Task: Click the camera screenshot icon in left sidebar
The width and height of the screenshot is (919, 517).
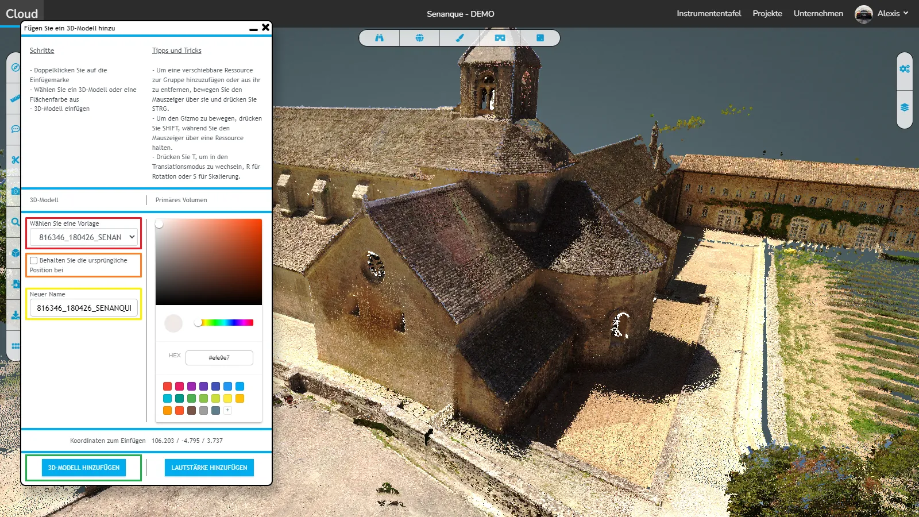Action: pos(16,191)
